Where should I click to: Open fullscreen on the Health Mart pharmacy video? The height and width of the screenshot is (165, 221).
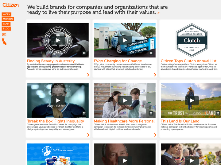tap(151, 113)
